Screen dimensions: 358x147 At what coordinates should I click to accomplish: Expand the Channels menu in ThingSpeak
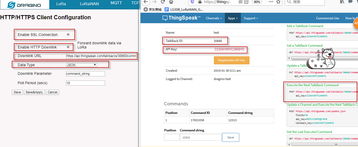214,18
